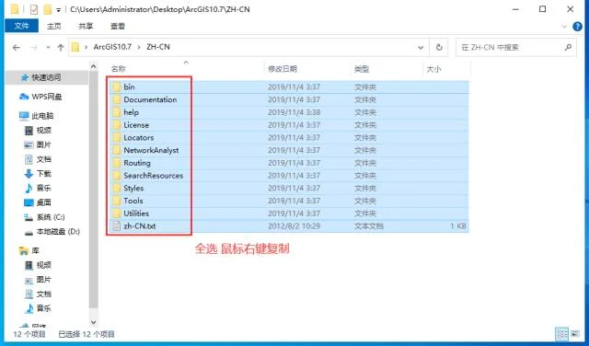The height and width of the screenshot is (346, 589).
Task: Select the Documentation folder icon
Action: click(117, 99)
